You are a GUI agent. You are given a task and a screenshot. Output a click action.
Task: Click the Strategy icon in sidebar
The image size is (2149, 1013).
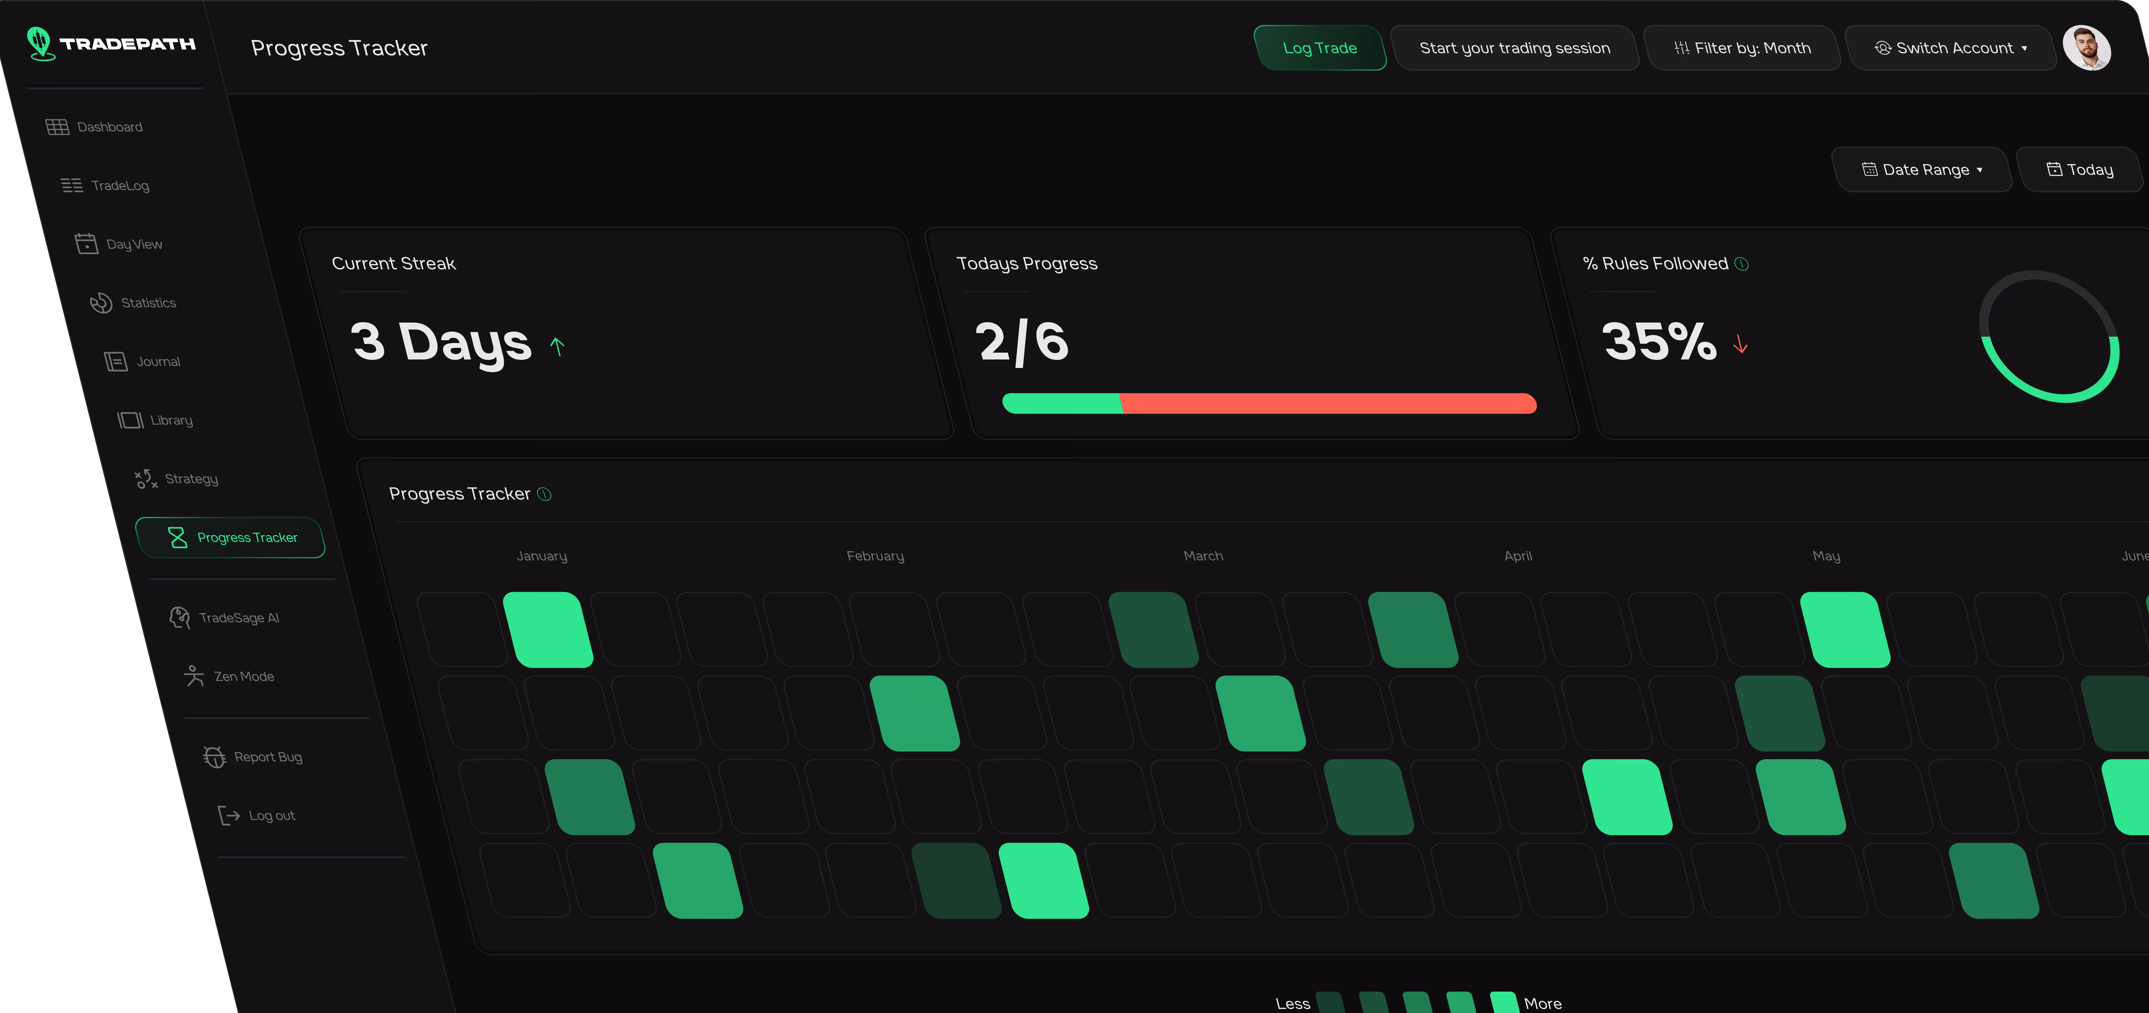tap(146, 479)
